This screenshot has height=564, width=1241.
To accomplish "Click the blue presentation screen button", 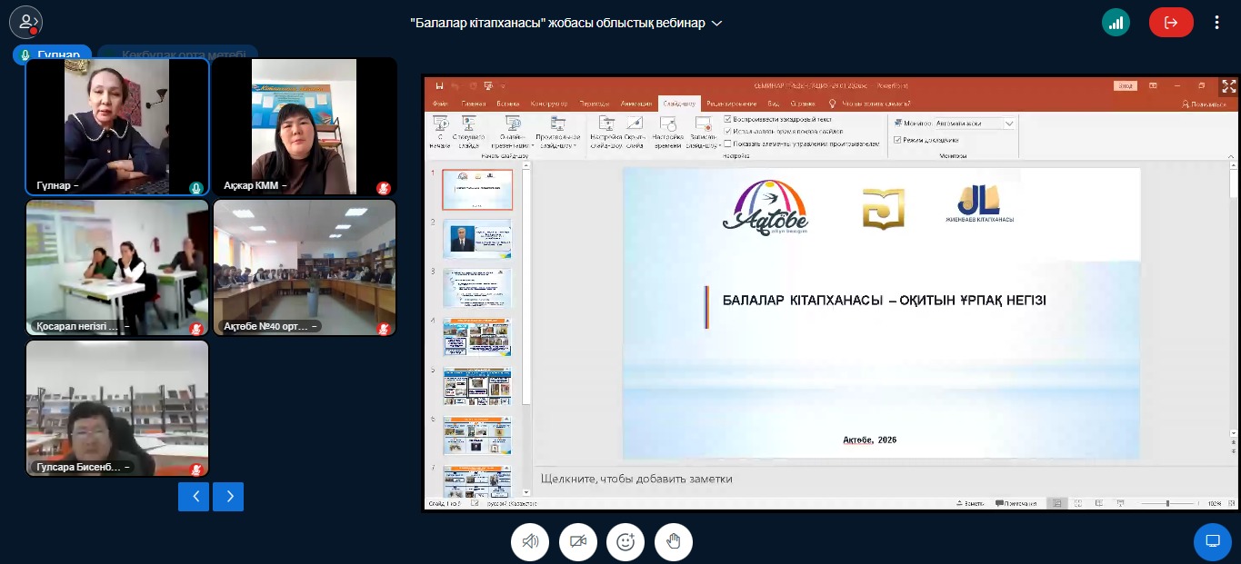I will pyautogui.click(x=1212, y=542).
